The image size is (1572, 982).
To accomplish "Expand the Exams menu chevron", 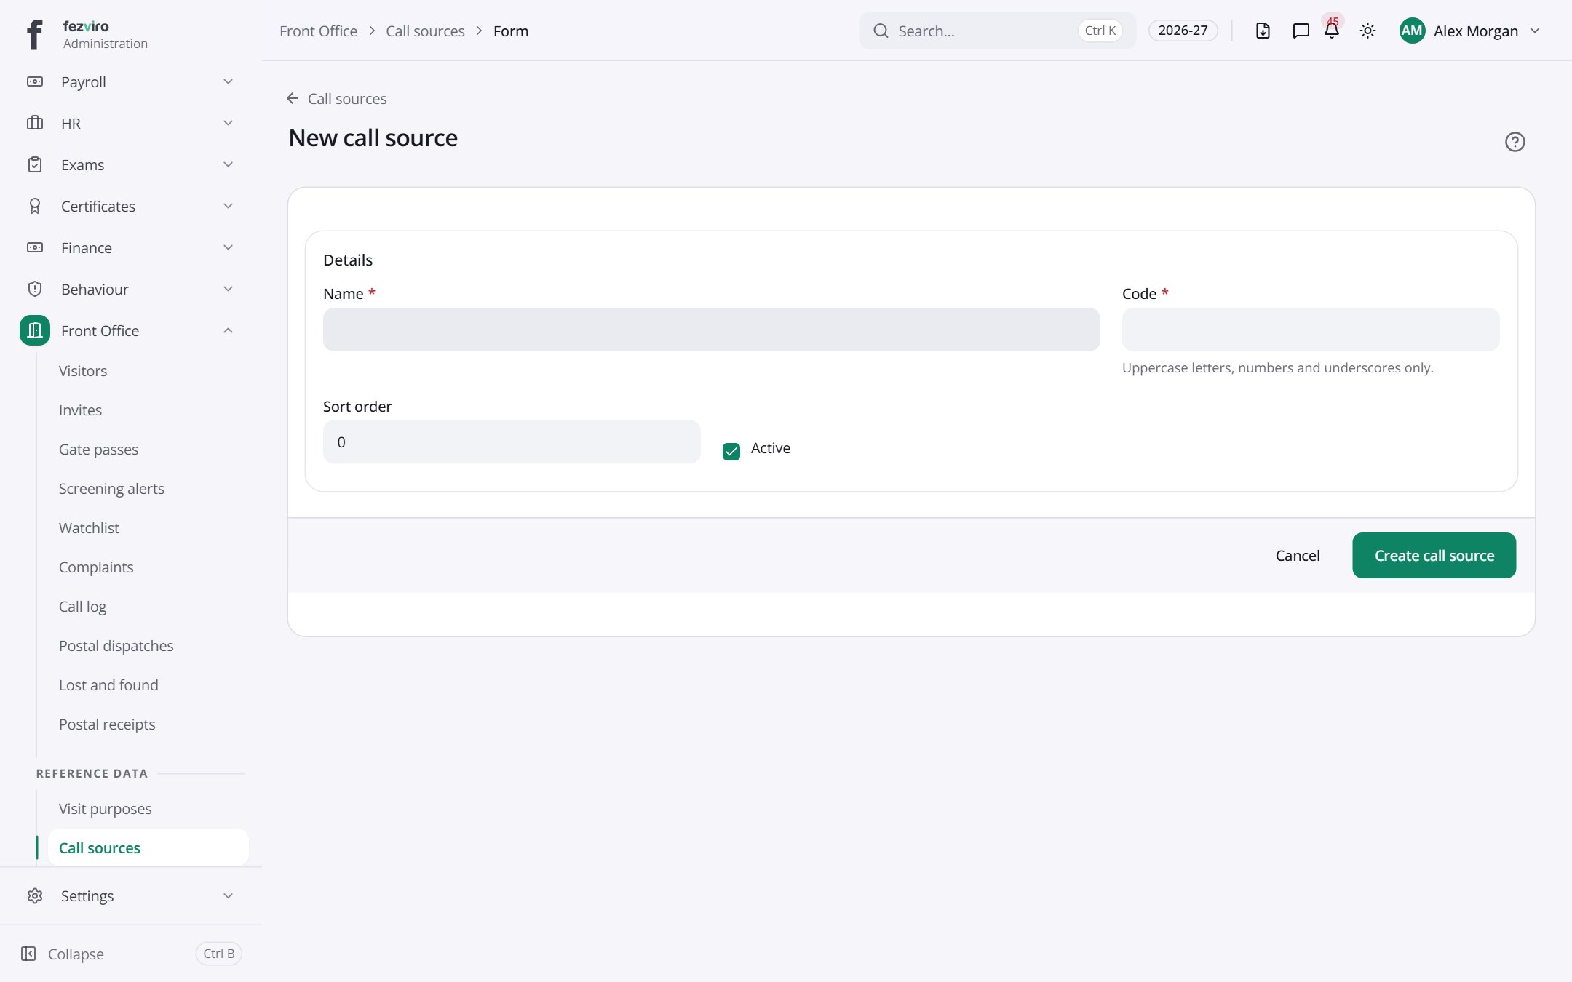I will 228,164.
